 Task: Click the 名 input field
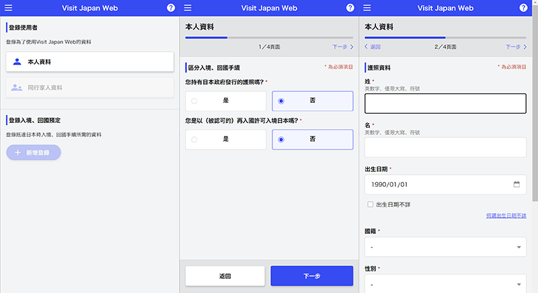445,147
